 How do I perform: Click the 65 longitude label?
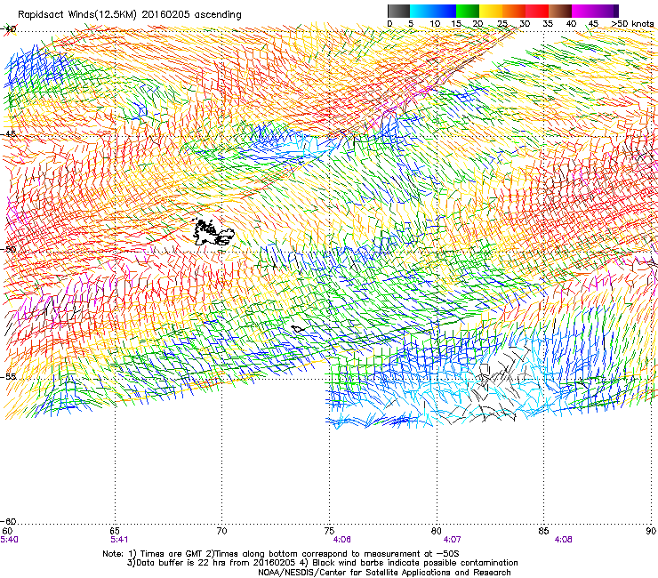(115, 531)
